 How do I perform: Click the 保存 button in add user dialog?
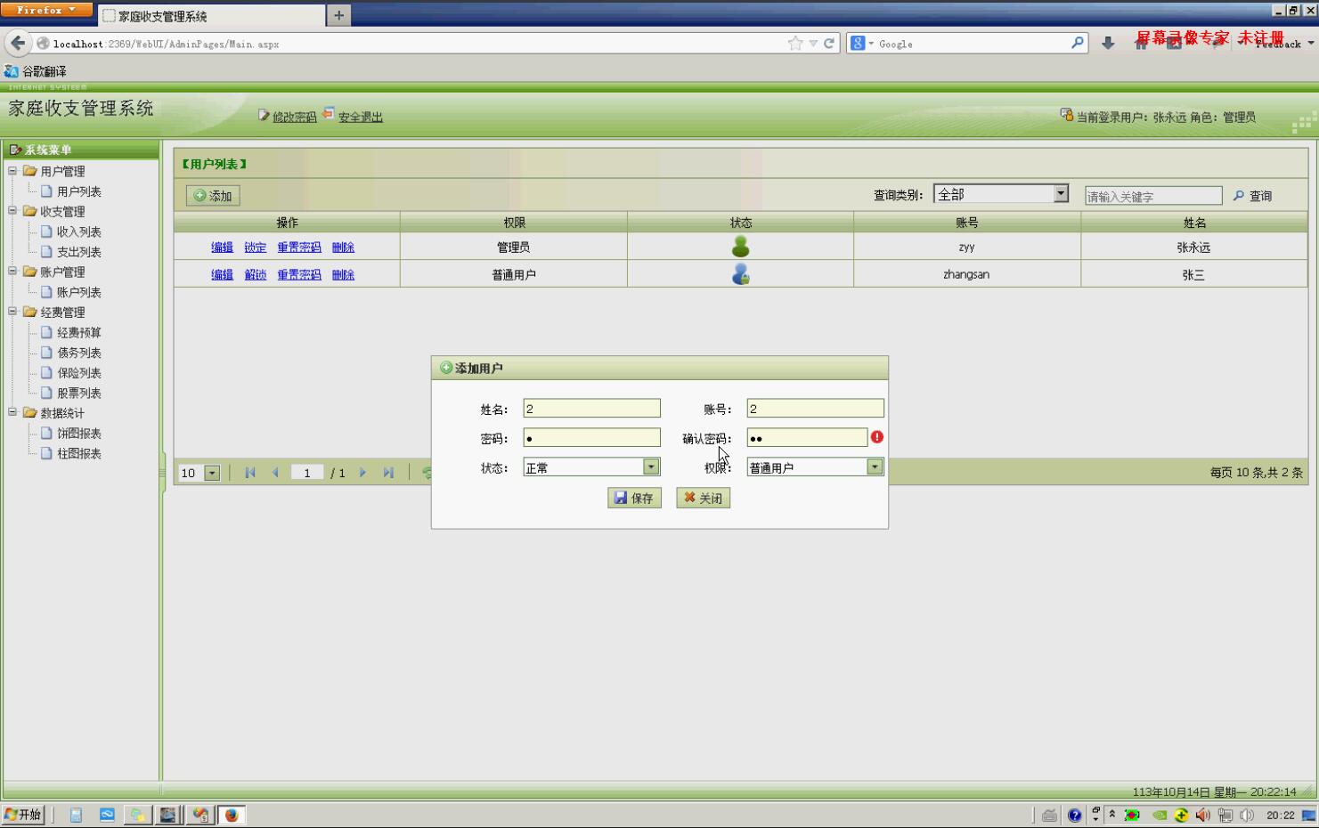634,498
